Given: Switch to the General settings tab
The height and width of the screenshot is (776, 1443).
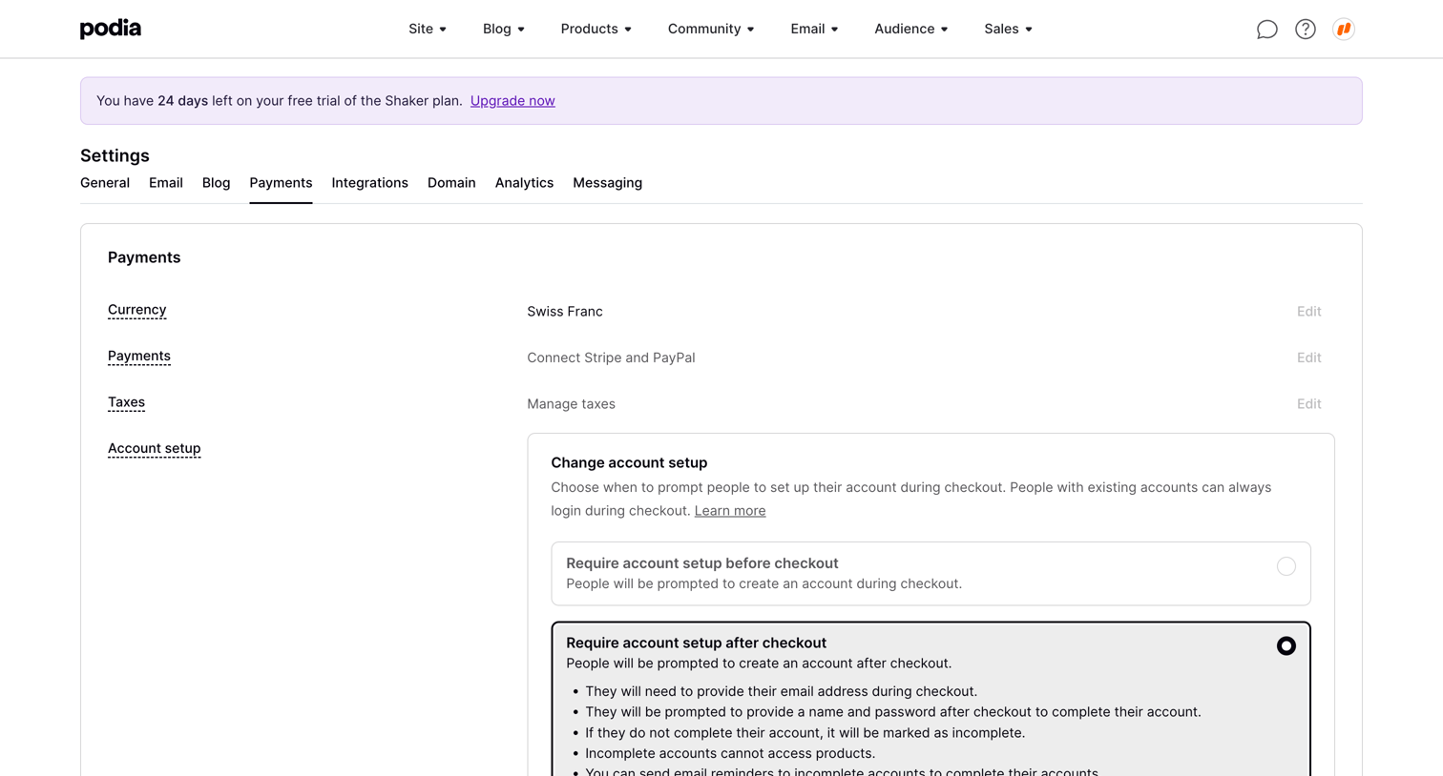Looking at the screenshot, I should coord(105,183).
